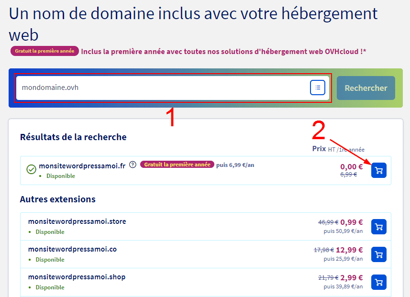Click the help question mark beside monsitewordpressamoi.fr

133,165
